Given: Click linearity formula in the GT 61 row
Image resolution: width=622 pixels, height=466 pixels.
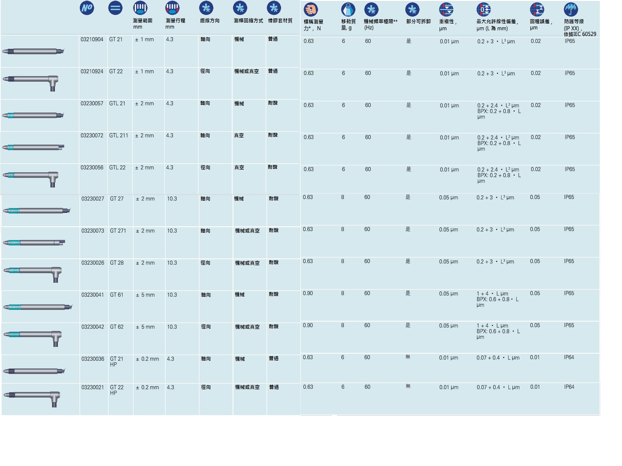Looking at the screenshot, I should [497, 299].
